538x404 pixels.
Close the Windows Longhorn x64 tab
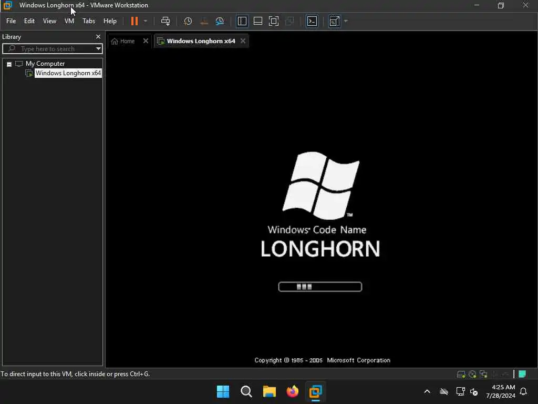243,41
